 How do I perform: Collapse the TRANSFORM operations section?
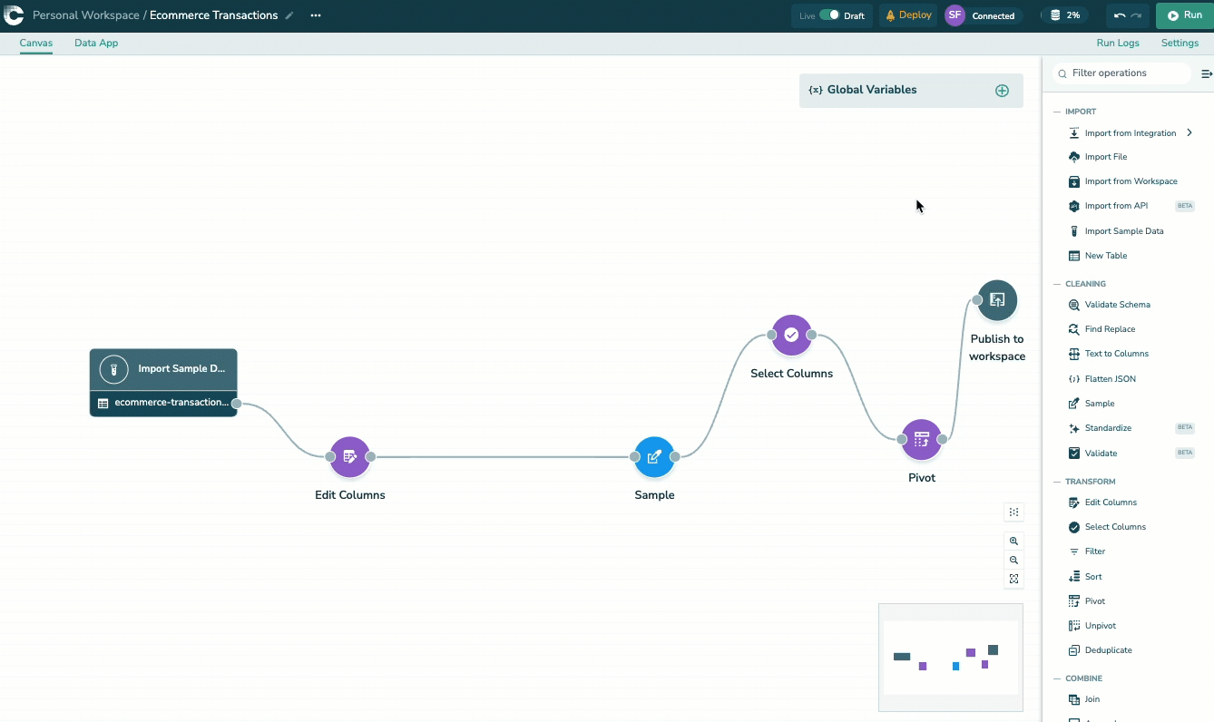pos(1056,482)
